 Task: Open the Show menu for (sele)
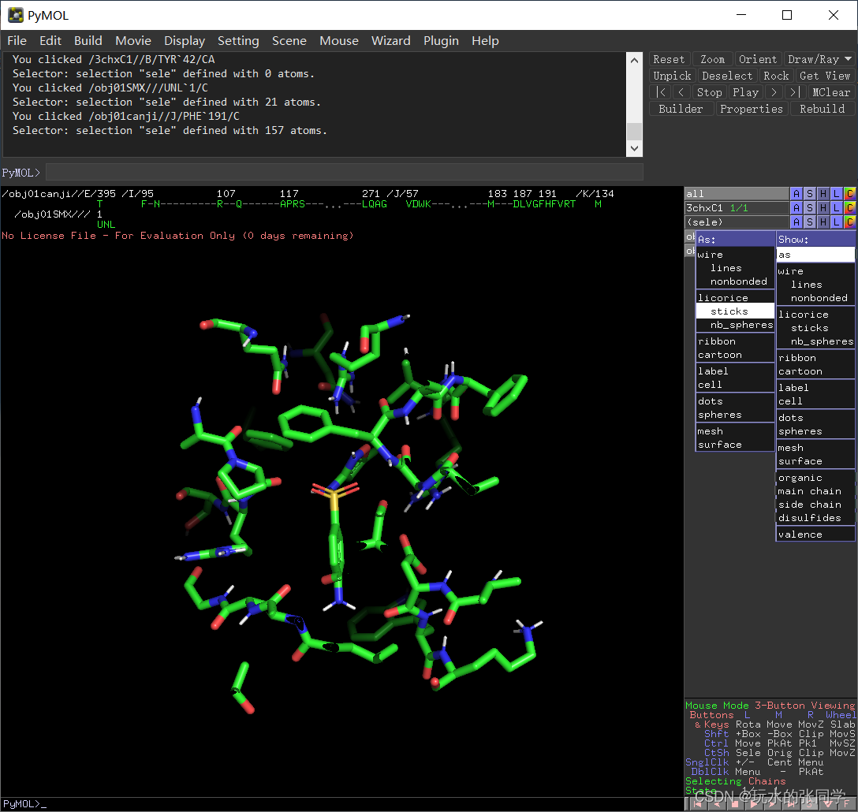(x=810, y=222)
